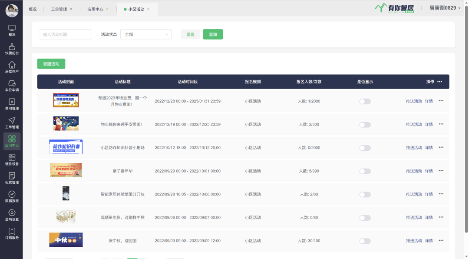This screenshot has height=259, width=469.
Task: Click the 新建活动 button
Action: point(51,64)
